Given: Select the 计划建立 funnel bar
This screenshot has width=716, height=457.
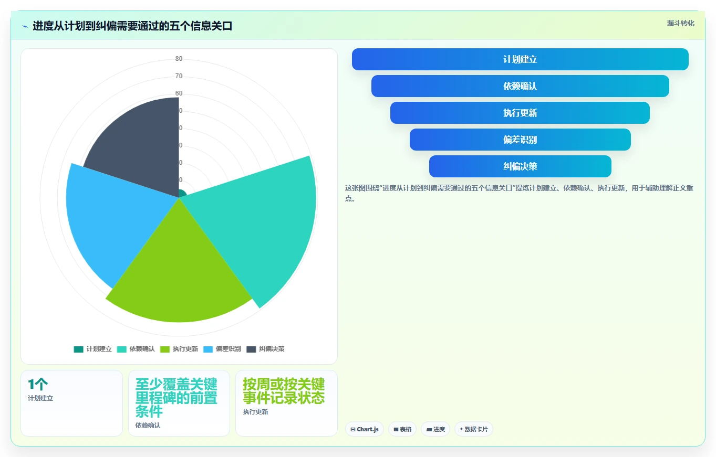Looking at the screenshot, I should [x=520, y=59].
